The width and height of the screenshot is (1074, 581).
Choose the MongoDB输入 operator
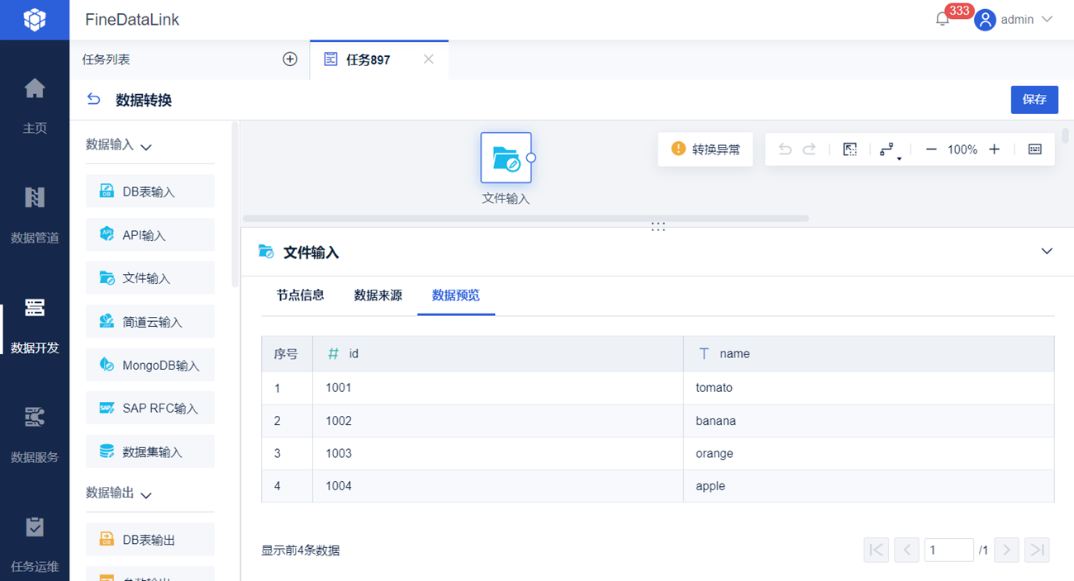(150, 365)
